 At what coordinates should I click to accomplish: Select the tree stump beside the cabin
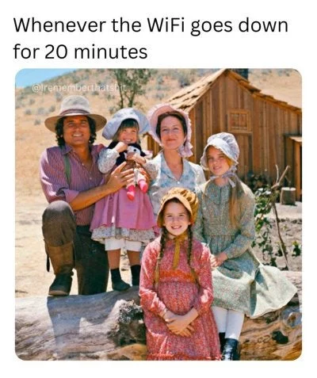pyautogui.click(x=288, y=196)
